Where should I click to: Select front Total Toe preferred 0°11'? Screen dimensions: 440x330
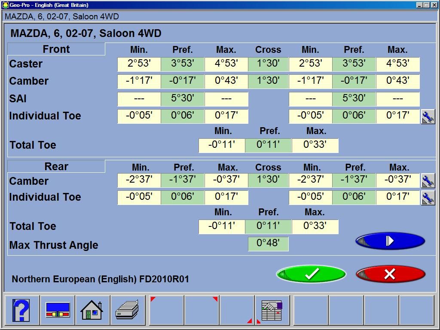pos(268,146)
